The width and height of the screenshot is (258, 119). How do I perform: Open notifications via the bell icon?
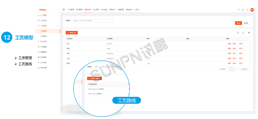coord(243,10)
